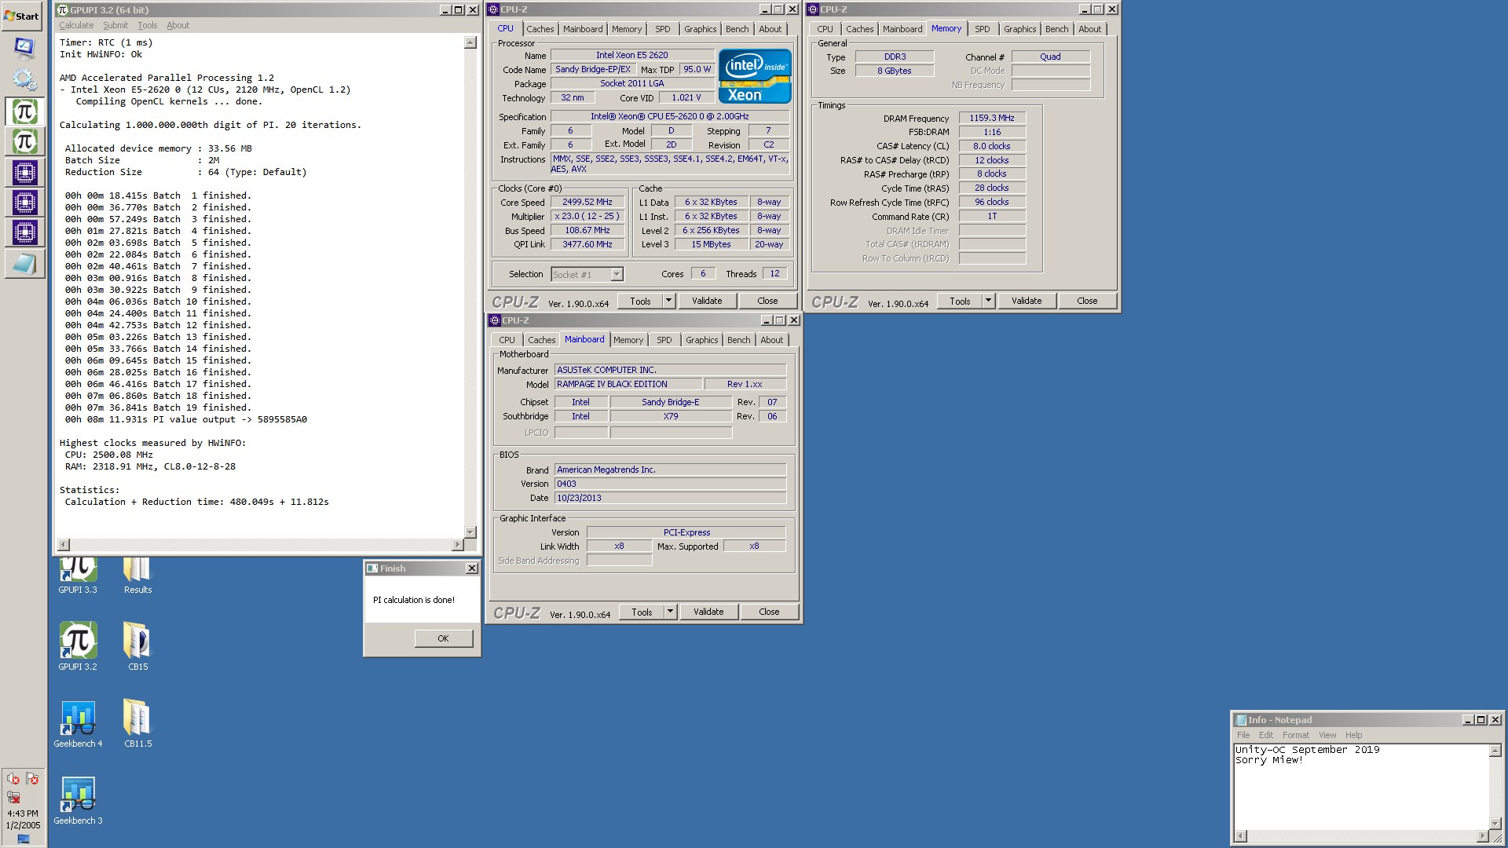Viewport: 1508px width, 848px height.
Task: Click the Notepad taskbar button
Action: point(24,265)
